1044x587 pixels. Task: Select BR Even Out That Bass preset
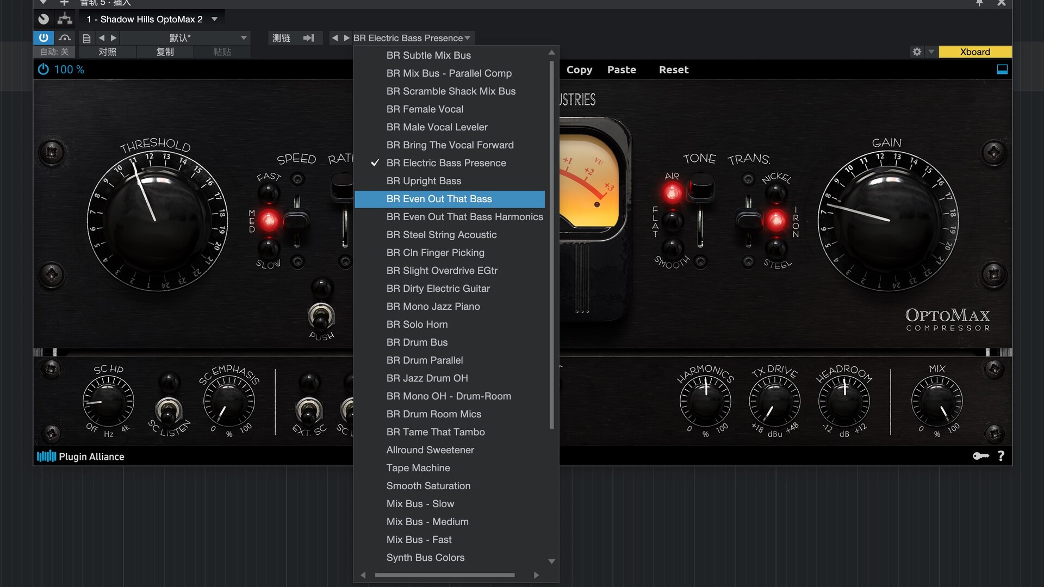pos(439,199)
